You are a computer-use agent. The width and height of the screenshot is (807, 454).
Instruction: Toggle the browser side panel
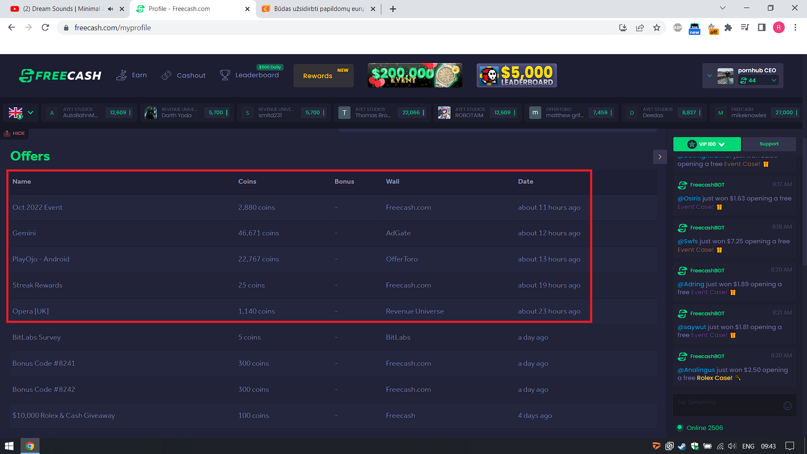[762, 28]
